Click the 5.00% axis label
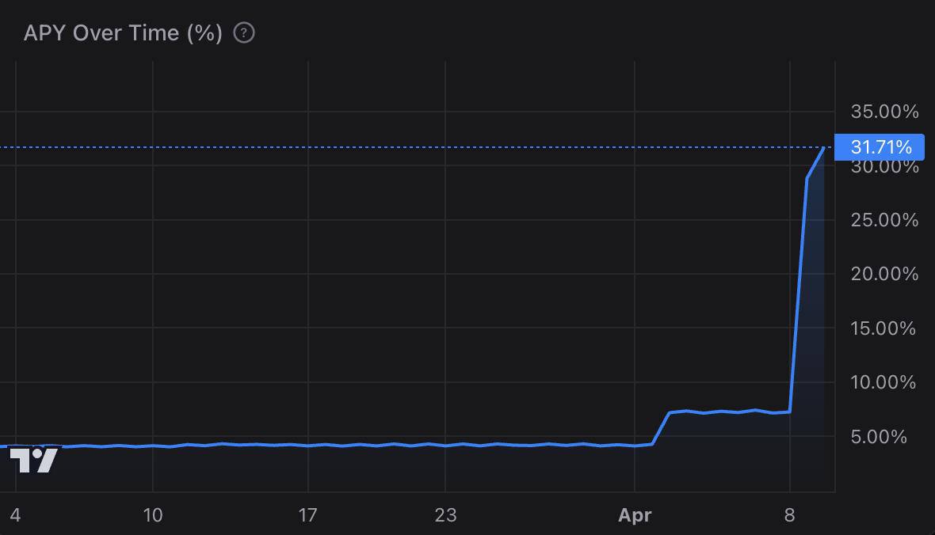This screenshot has width=935, height=535. [x=879, y=437]
